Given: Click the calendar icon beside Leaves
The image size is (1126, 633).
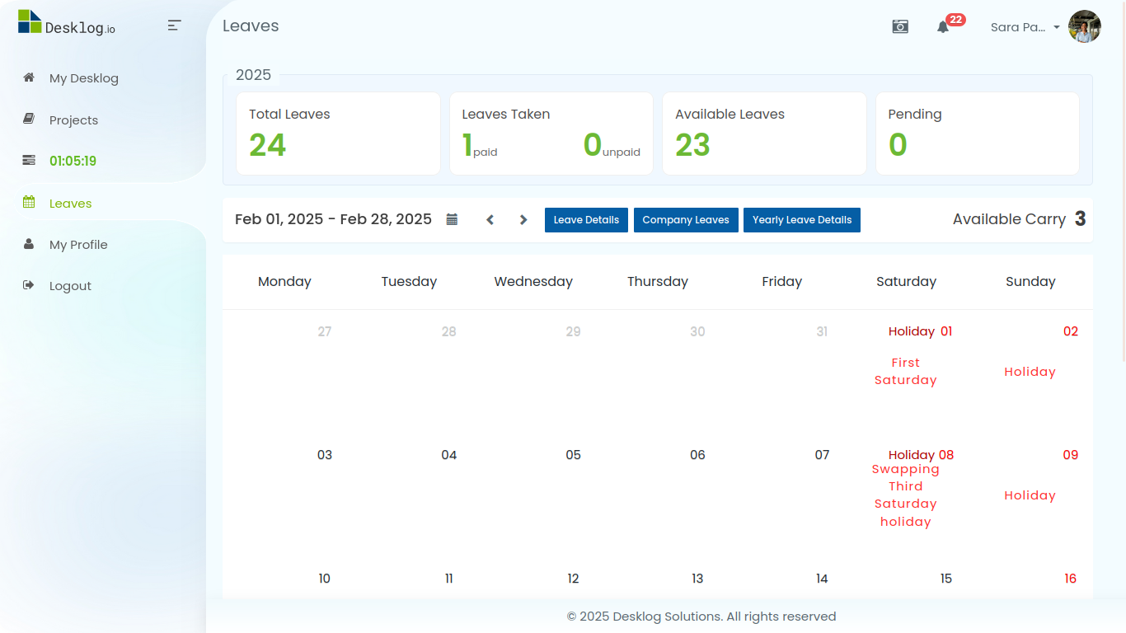Looking at the screenshot, I should [x=29, y=202].
